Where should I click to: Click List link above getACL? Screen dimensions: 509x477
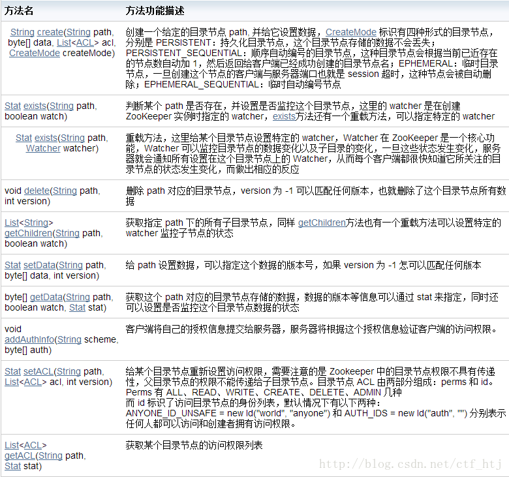pos(12,445)
